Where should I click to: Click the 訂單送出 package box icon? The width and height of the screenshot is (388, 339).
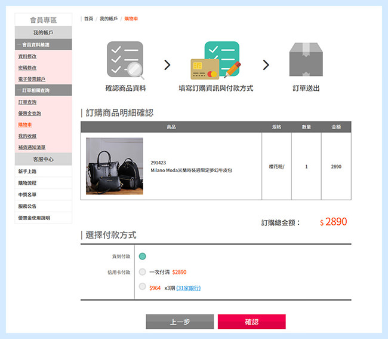[x=306, y=60]
